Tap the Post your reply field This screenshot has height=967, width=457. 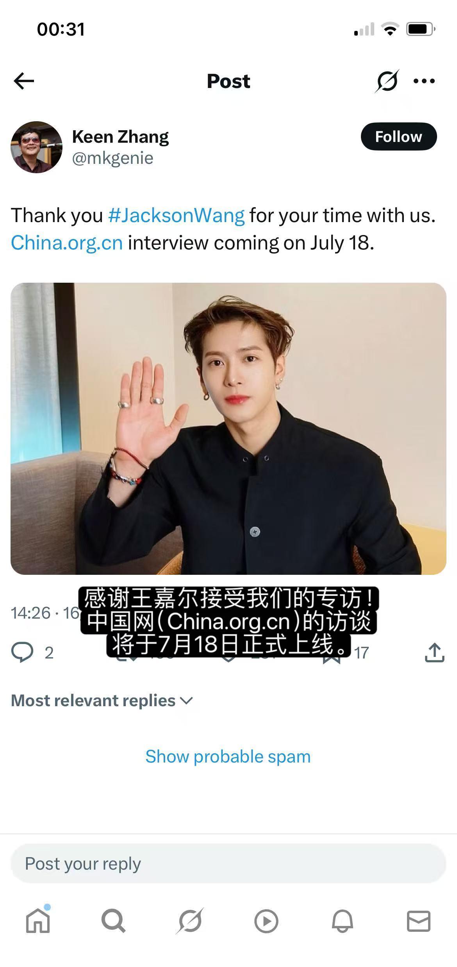pos(228,863)
